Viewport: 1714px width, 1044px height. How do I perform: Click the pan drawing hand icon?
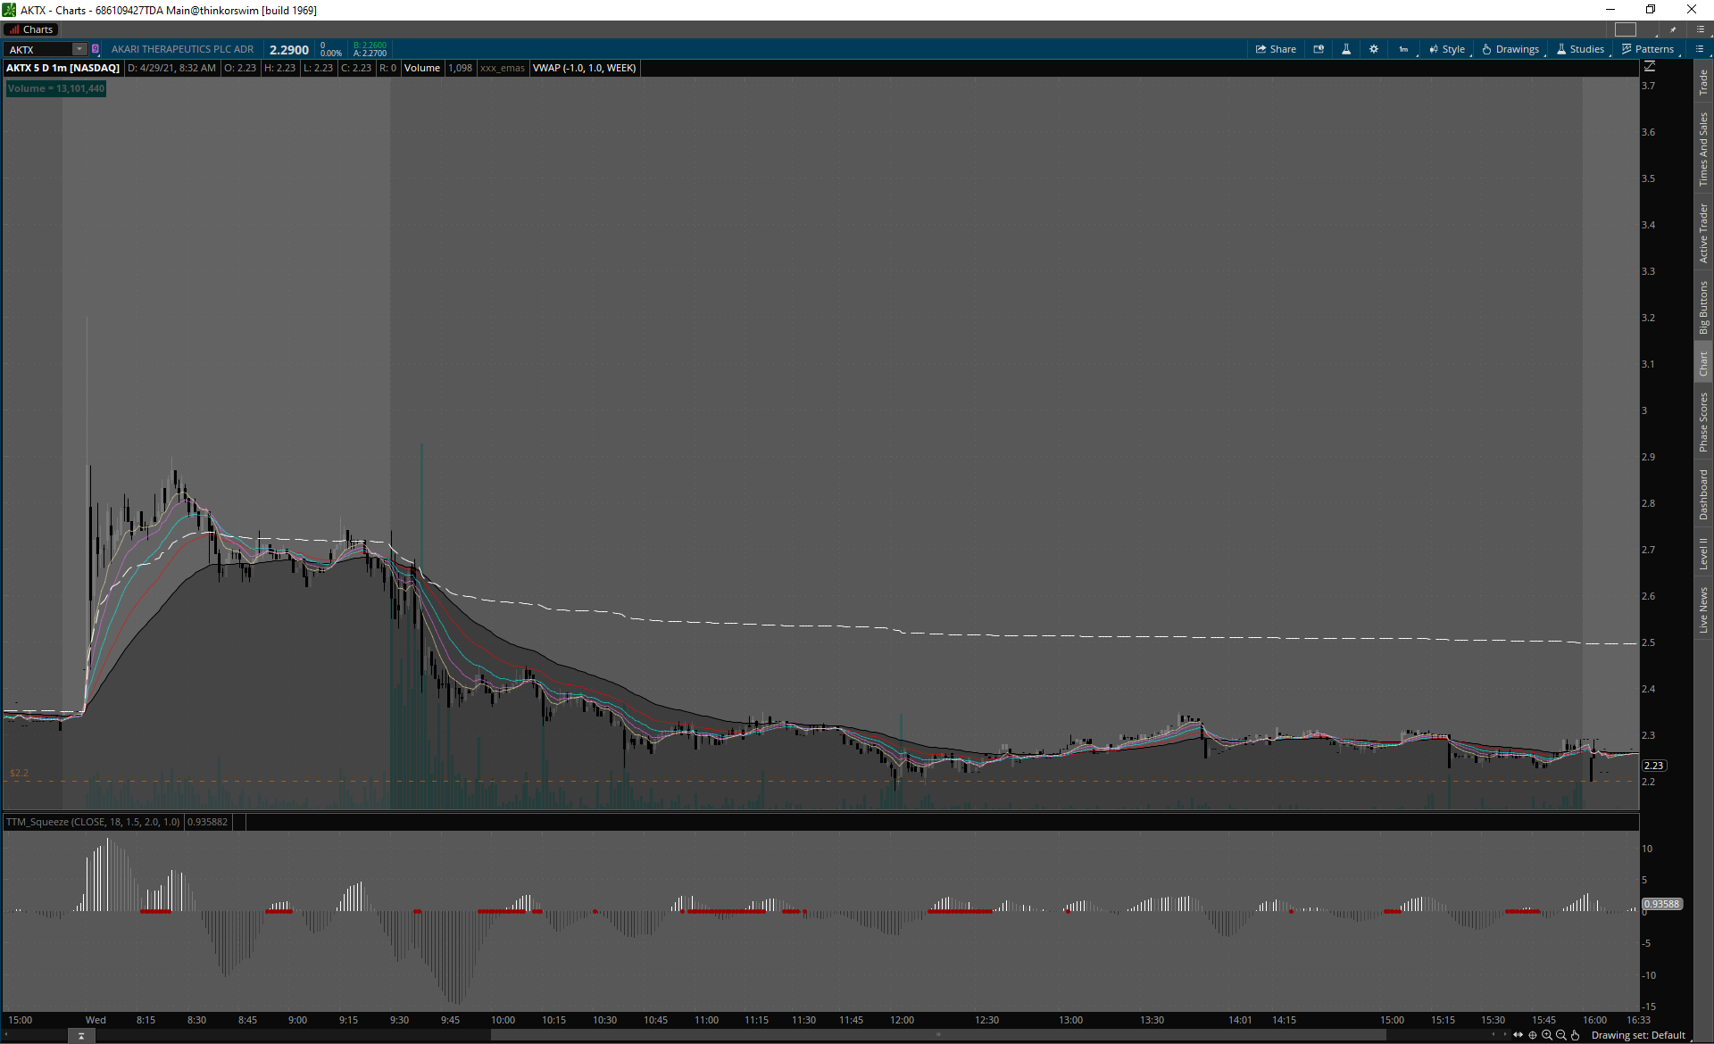point(1576,1035)
